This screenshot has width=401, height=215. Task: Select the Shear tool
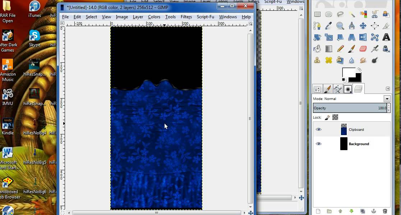[x=340, y=37]
